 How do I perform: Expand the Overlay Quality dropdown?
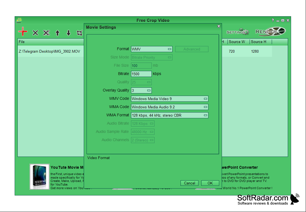click(x=141, y=90)
